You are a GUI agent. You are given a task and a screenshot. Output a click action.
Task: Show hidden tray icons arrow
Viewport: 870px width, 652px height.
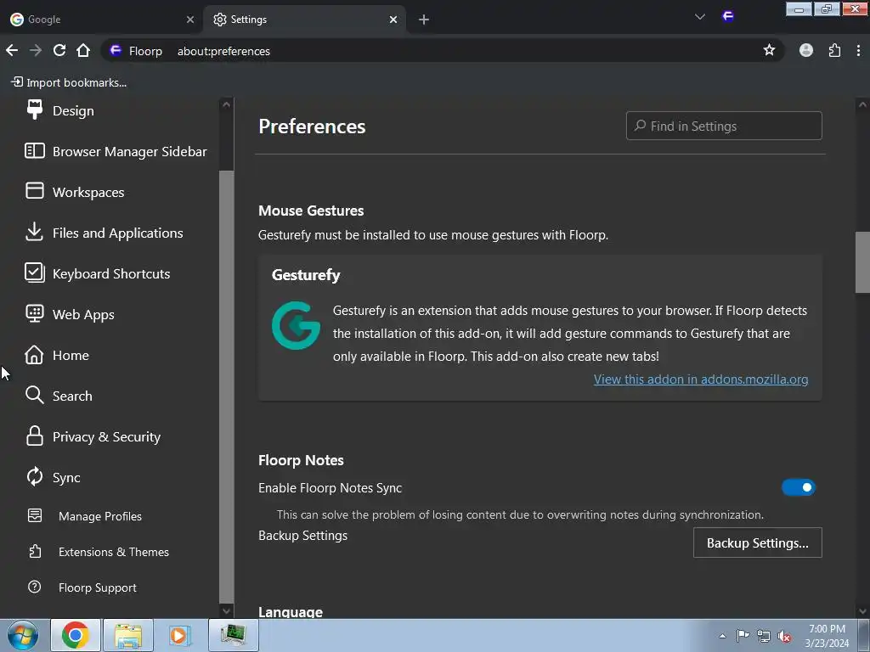point(722,636)
